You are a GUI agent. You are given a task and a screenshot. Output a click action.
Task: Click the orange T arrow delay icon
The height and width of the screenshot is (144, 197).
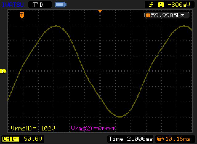160,139
